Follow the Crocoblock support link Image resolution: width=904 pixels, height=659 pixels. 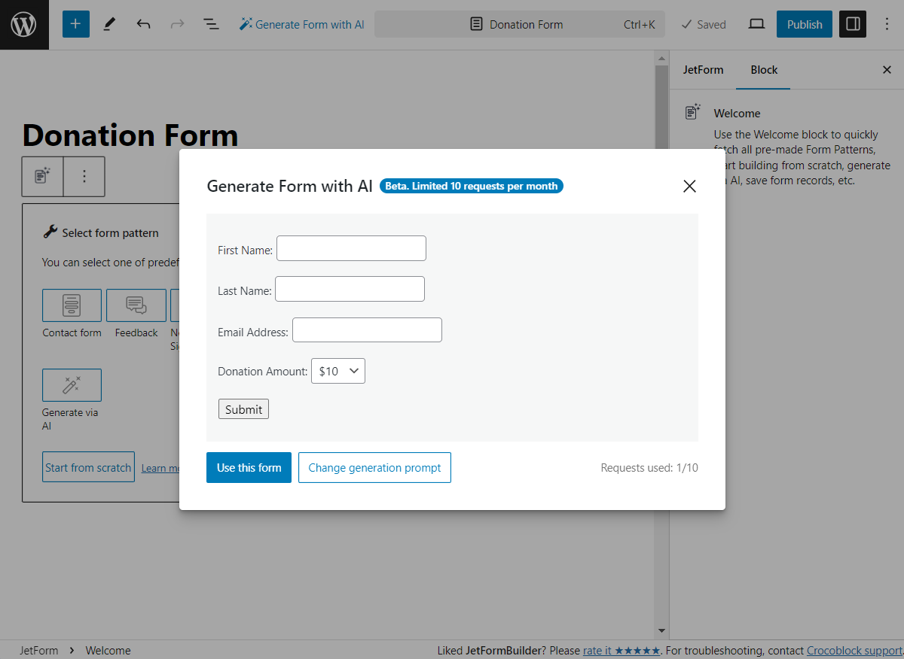tap(854, 650)
